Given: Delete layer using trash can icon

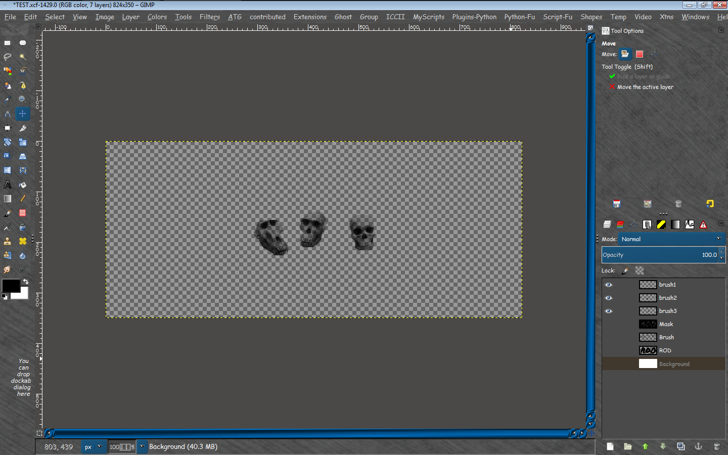Looking at the screenshot, I should (716, 446).
